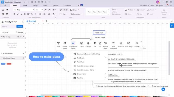Collapse the symbols panel with double chevron
Image resolution: width=174 pixels, height=97 pixels.
[x=23, y=22]
